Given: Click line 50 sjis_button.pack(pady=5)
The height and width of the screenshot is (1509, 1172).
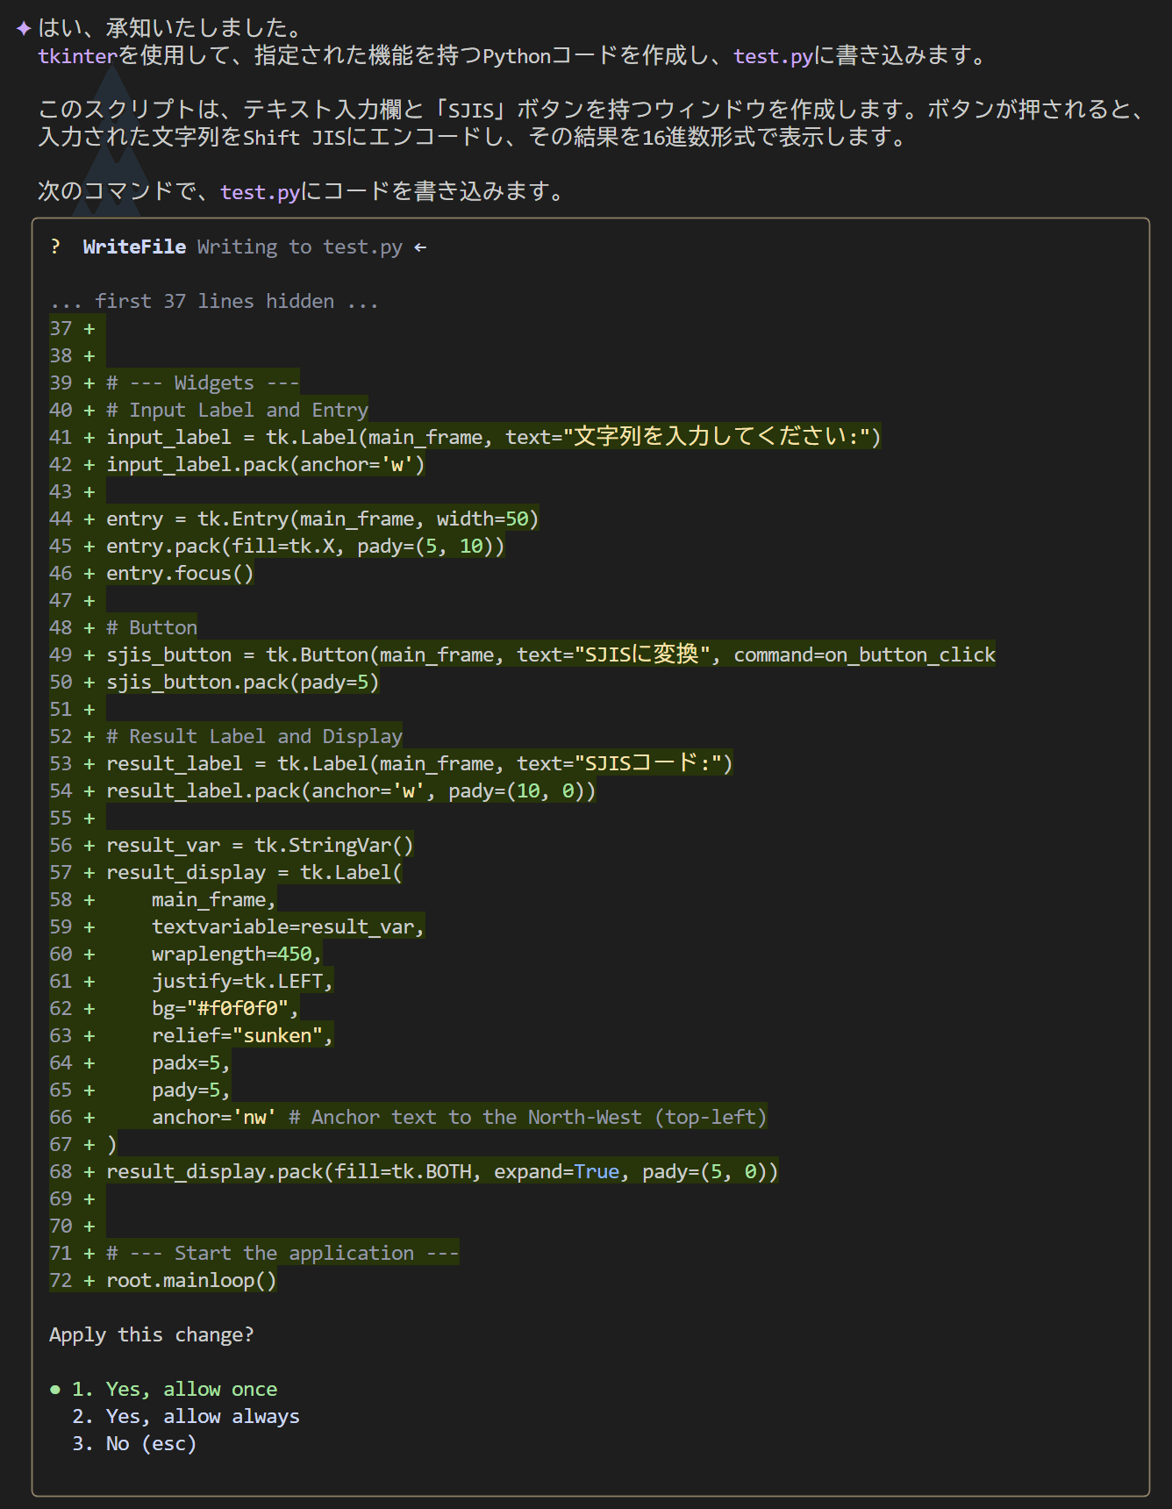Looking at the screenshot, I should pyautogui.click(x=243, y=682).
